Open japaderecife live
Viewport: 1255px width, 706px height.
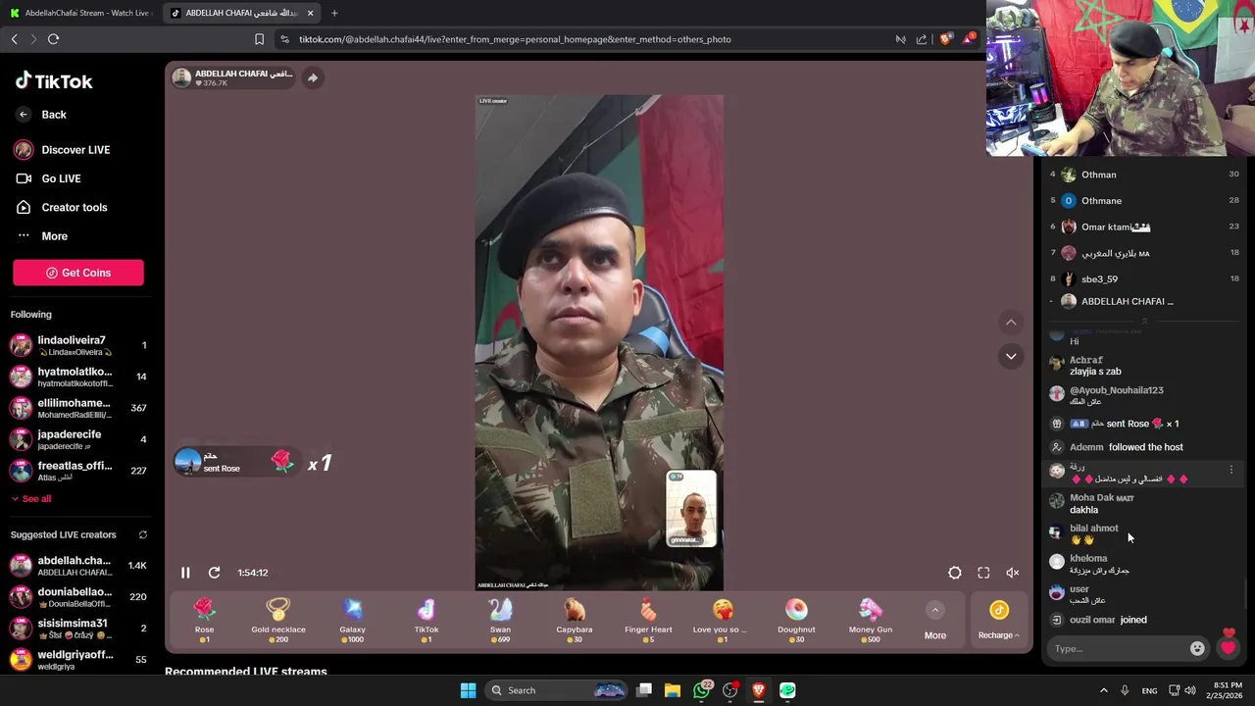[x=76, y=439]
